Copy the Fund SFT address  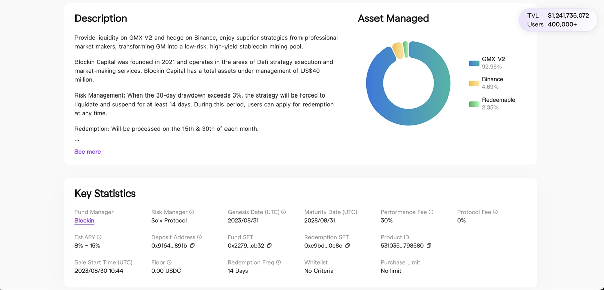(269, 246)
